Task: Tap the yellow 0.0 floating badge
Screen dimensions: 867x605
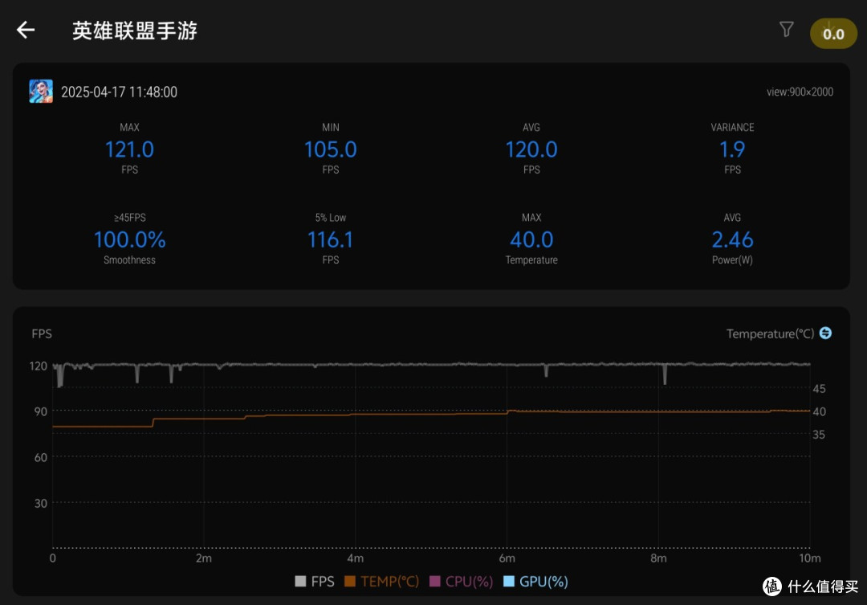Action: click(x=833, y=34)
